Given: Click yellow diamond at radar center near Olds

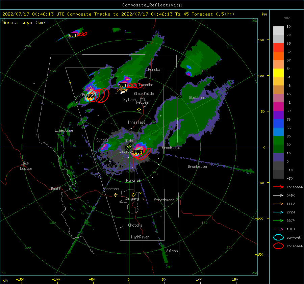Looking at the screenshot, I should coord(129,147).
